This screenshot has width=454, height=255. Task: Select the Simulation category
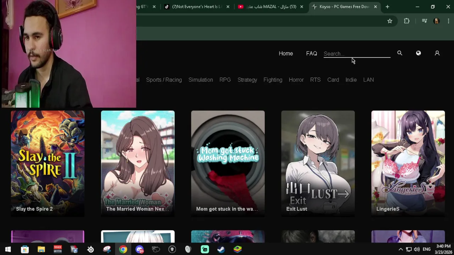click(x=201, y=80)
